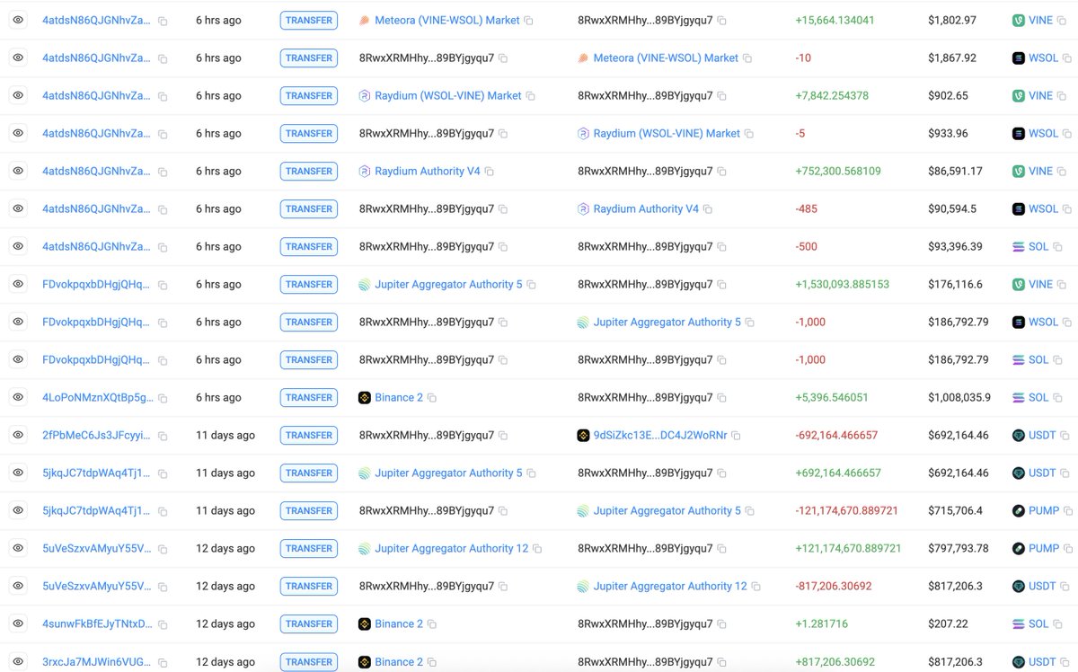Open PUMP token link in $715,706.4 row
The height and width of the screenshot is (672, 1078).
pos(1044,510)
